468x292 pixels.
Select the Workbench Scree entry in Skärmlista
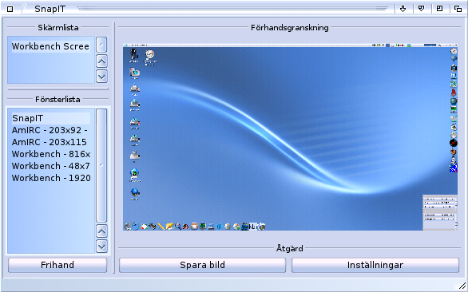point(51,46)
